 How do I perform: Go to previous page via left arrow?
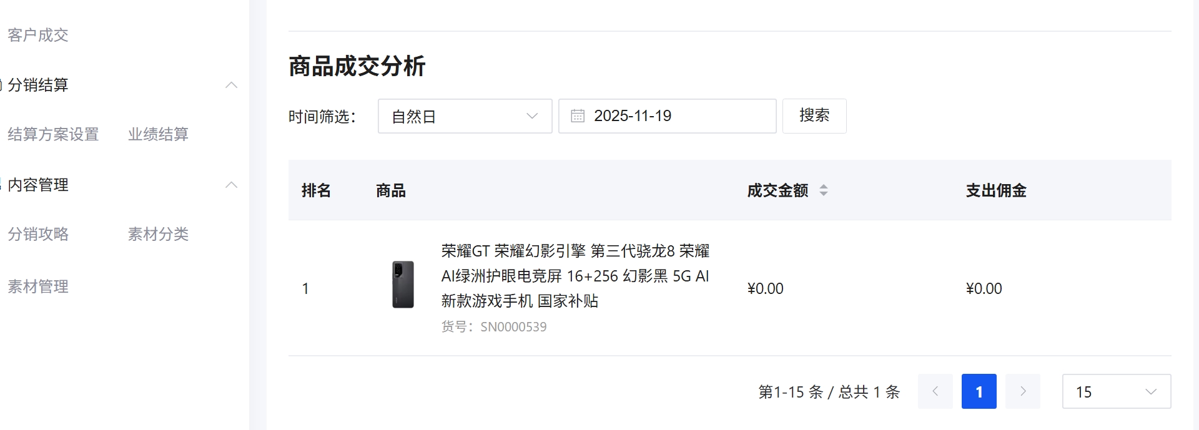tap(935, 391)
